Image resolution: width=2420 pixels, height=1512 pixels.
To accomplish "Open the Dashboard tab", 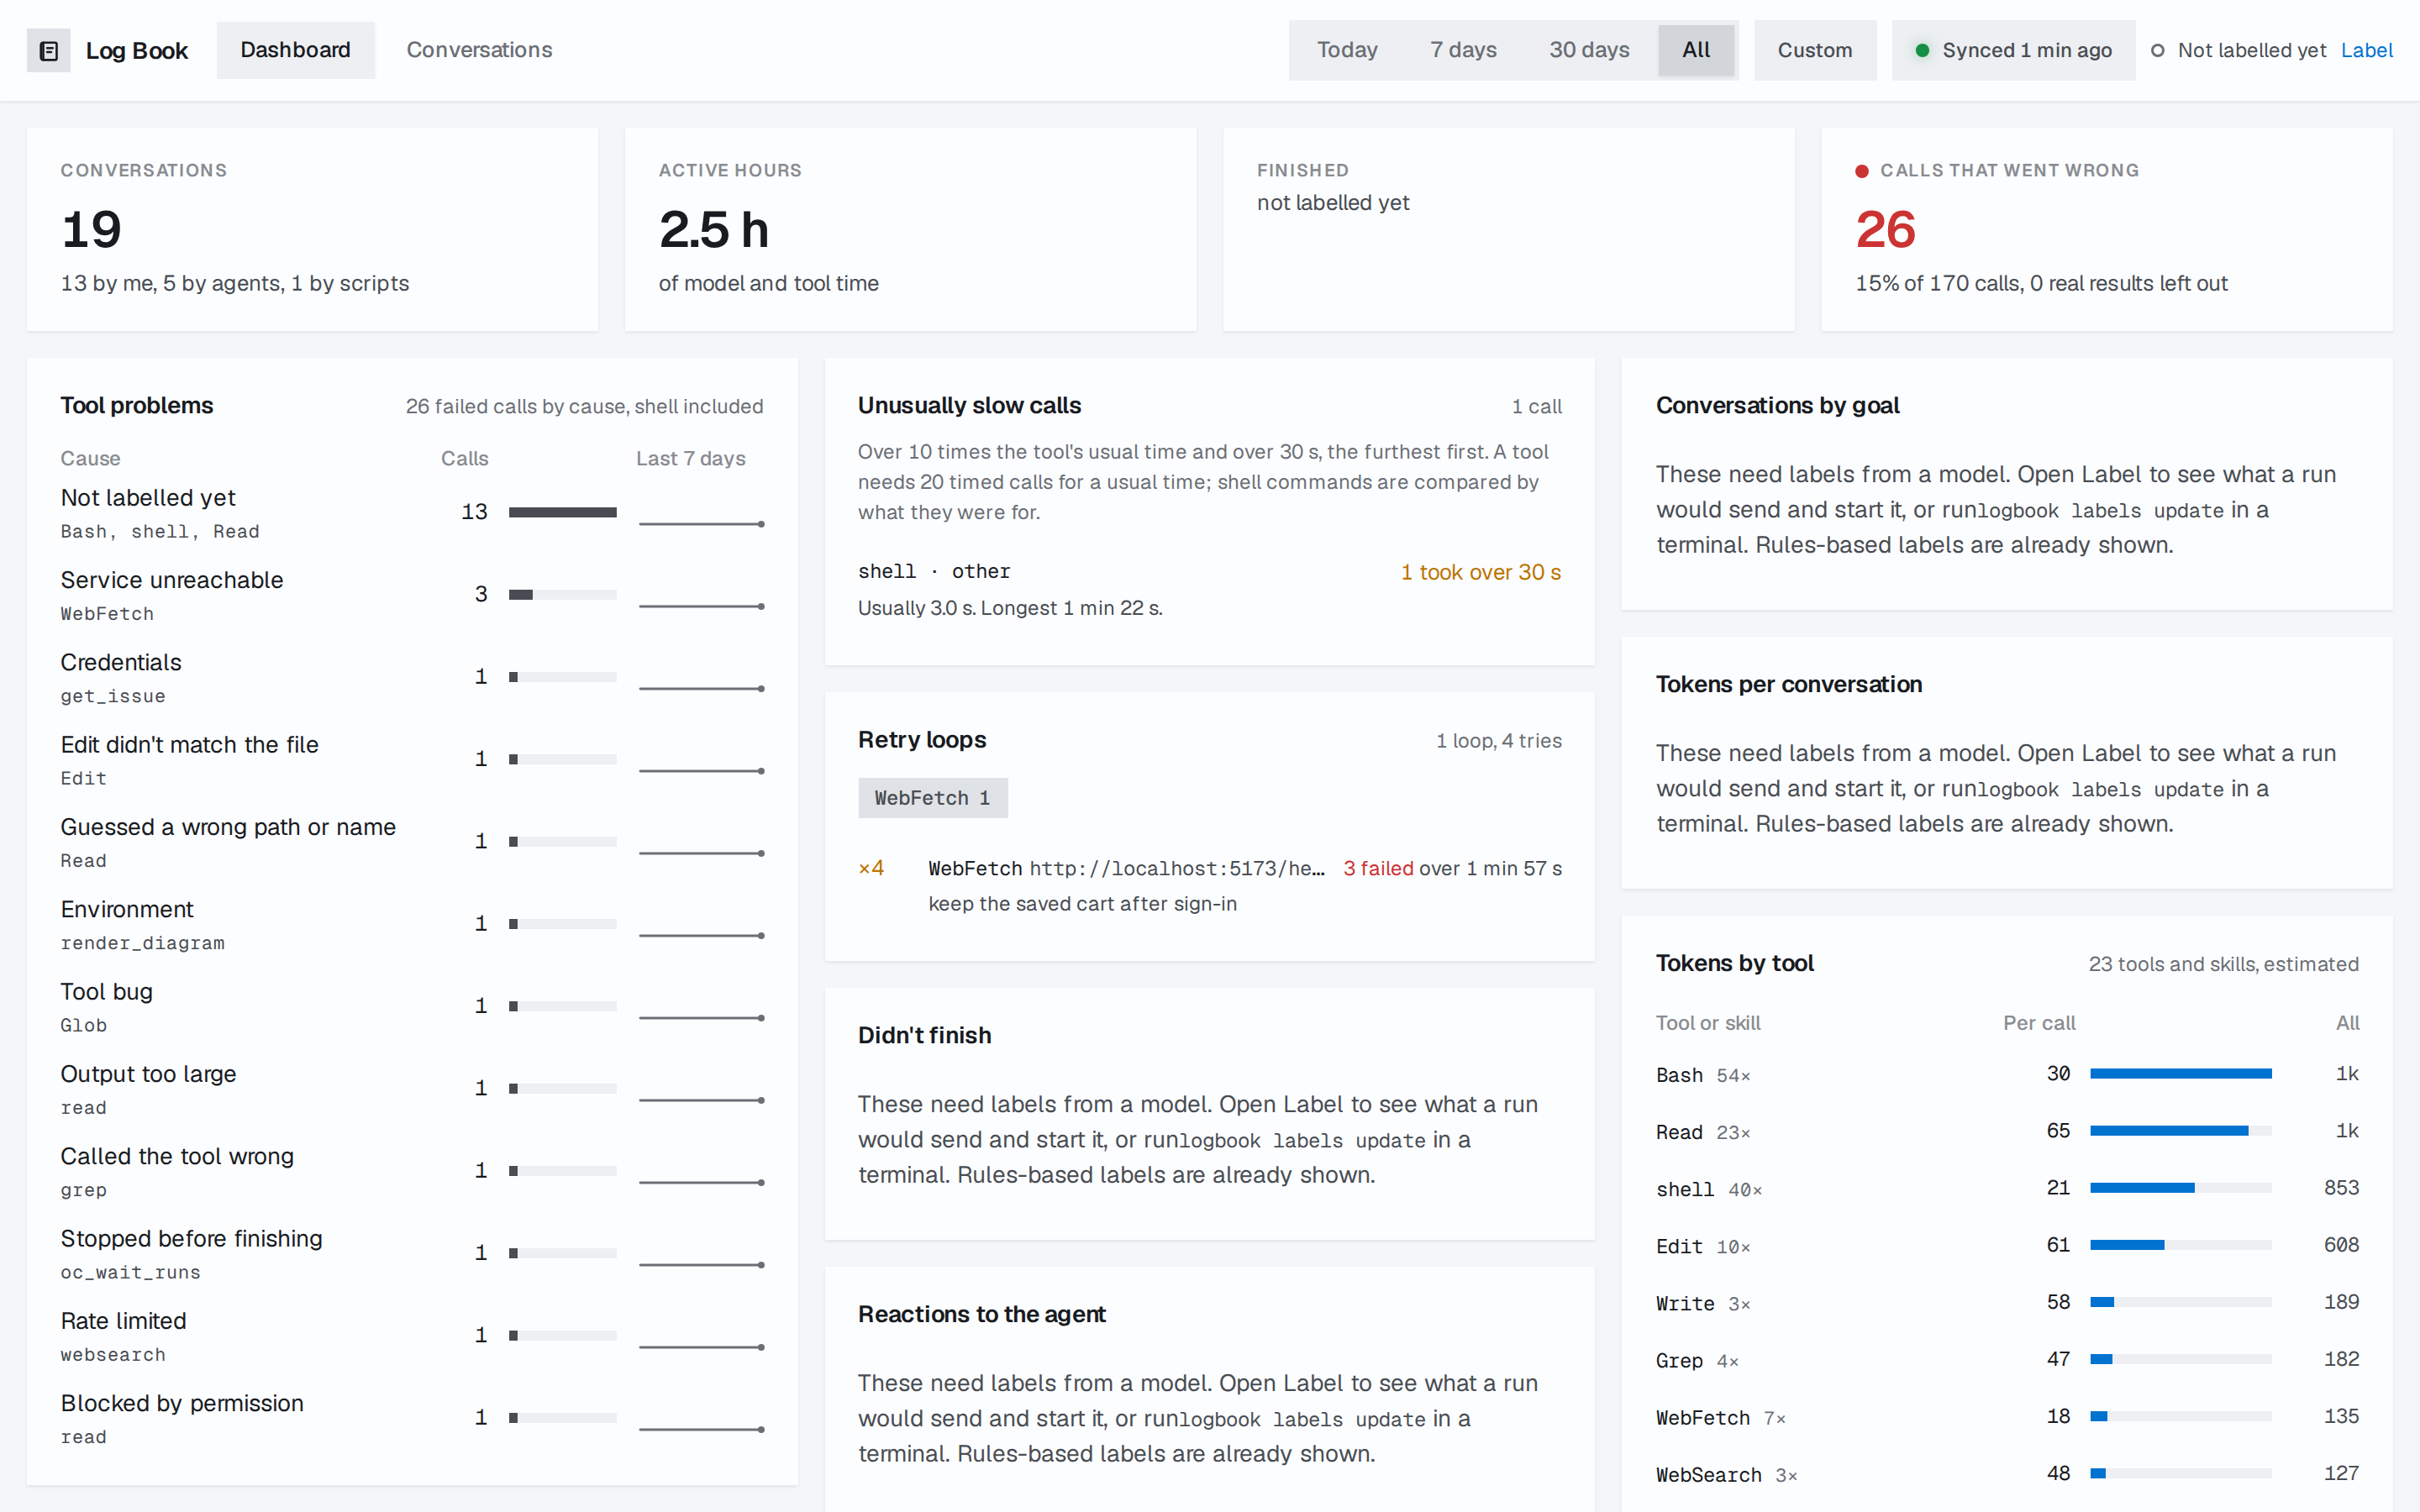I will click(295, 50).
